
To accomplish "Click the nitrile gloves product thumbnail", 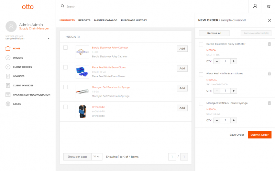I will [82, 72].
